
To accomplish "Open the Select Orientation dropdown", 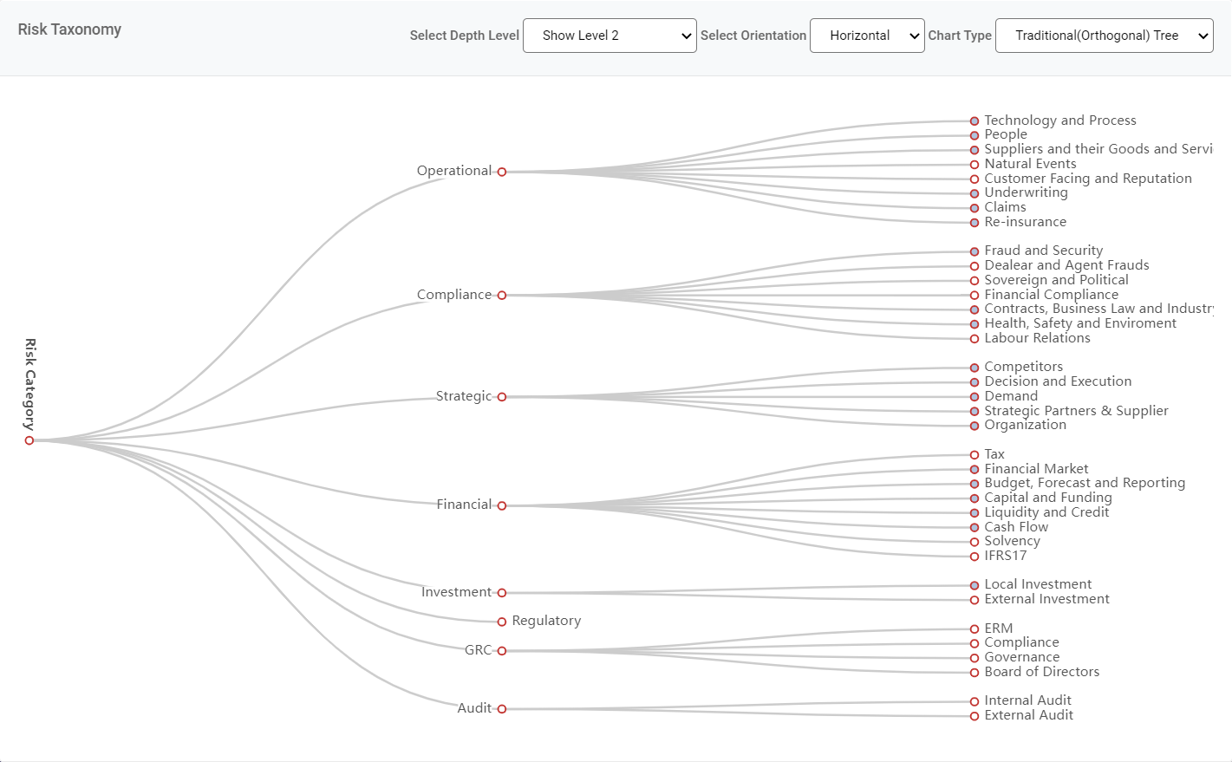I will pyautogui.click(x=866, y=36).
